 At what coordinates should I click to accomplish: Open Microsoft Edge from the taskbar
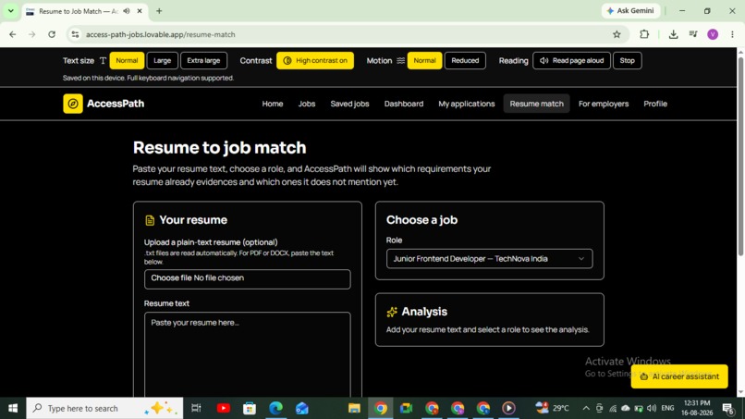[275, 408]
